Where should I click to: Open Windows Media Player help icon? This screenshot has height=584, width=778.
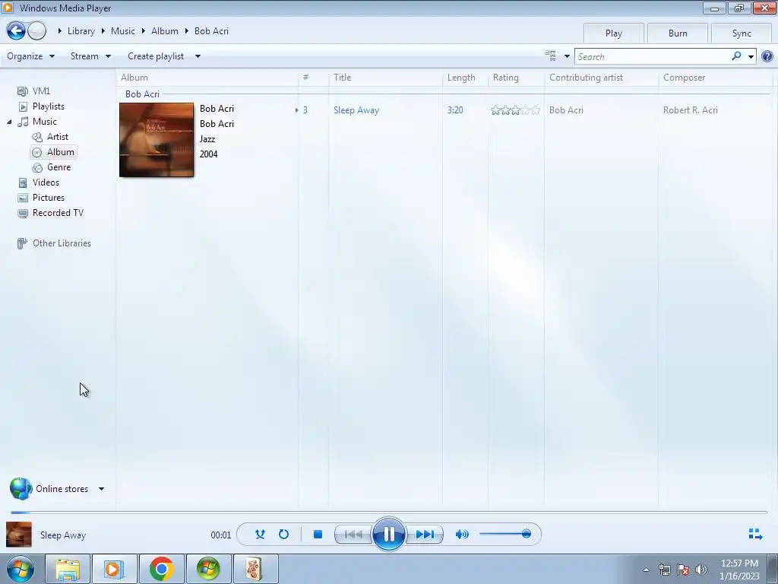767,56
